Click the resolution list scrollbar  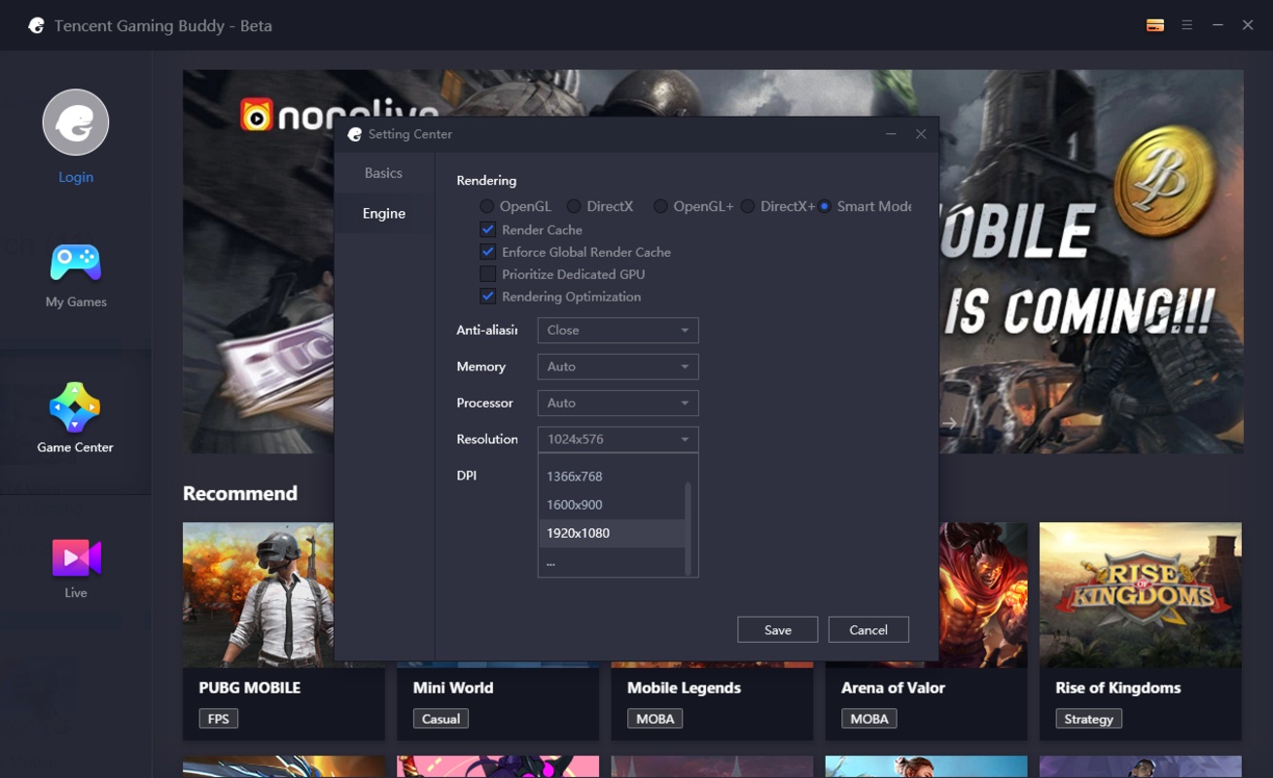point(689,525)
